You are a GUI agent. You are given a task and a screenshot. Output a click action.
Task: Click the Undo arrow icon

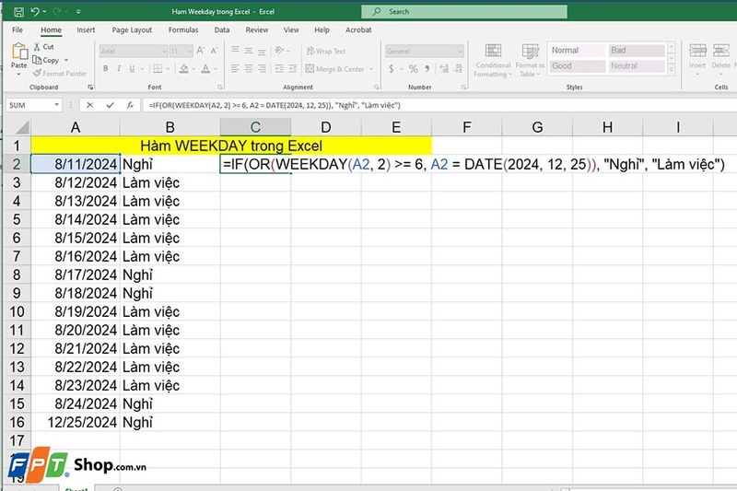(35, 12)
